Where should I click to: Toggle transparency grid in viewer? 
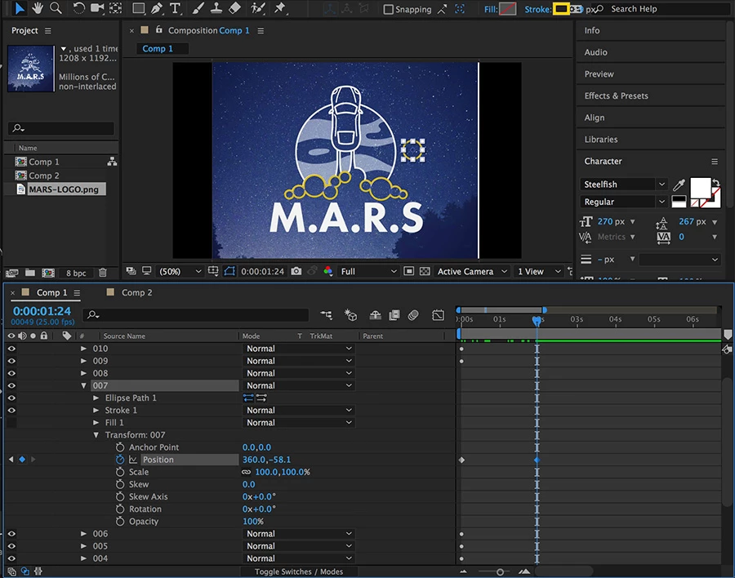pyautogui.click(x=425, y=271)
